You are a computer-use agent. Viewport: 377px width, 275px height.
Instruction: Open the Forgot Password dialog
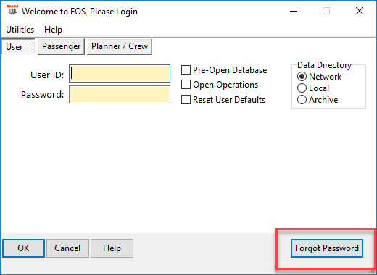click(327, 248)
